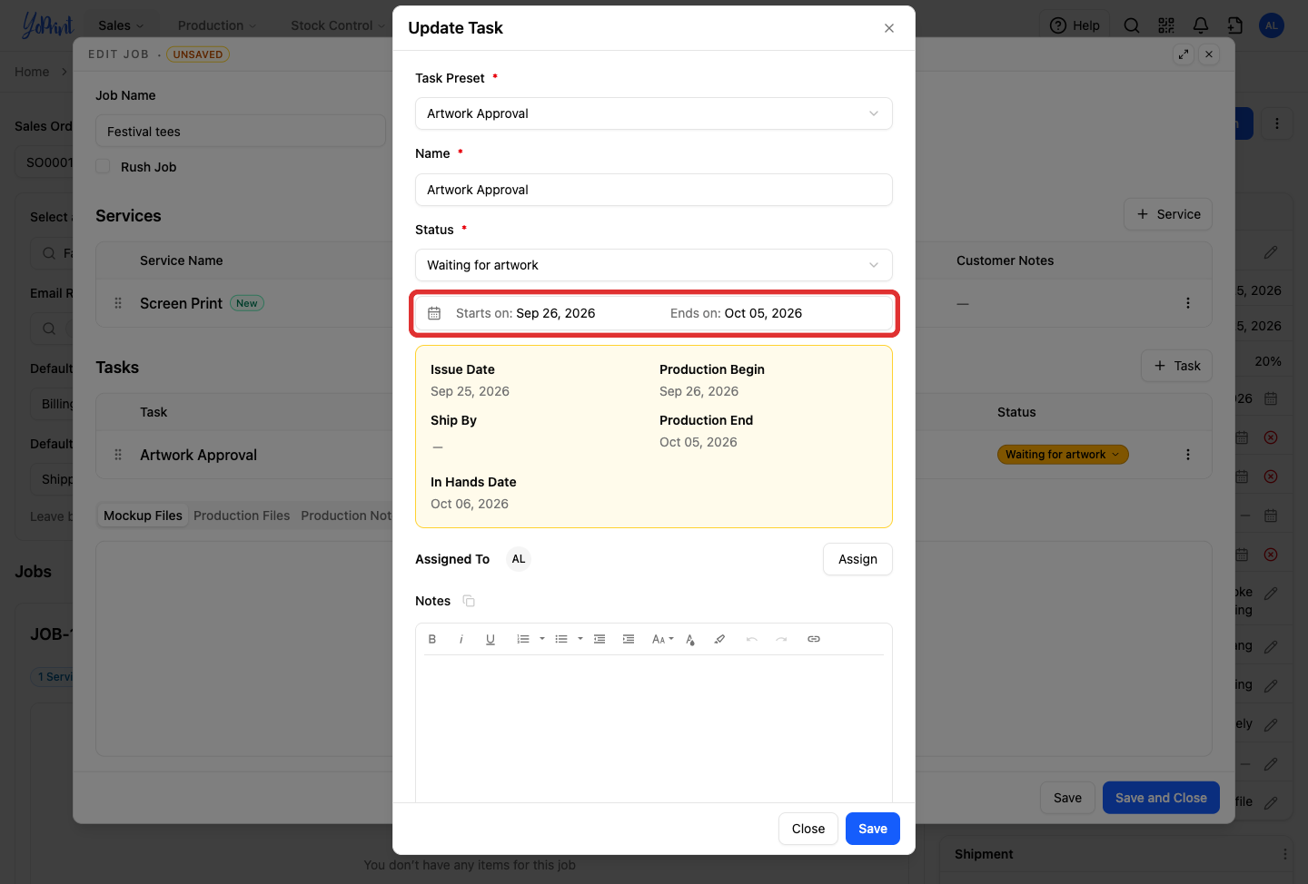The image size is (1308, 884).
Task: Save the task update
Action: point(873,829)
